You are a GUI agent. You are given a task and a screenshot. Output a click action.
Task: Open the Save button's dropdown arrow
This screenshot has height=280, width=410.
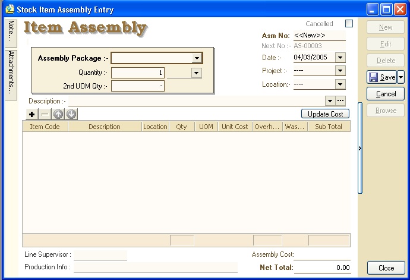(400, 77)
